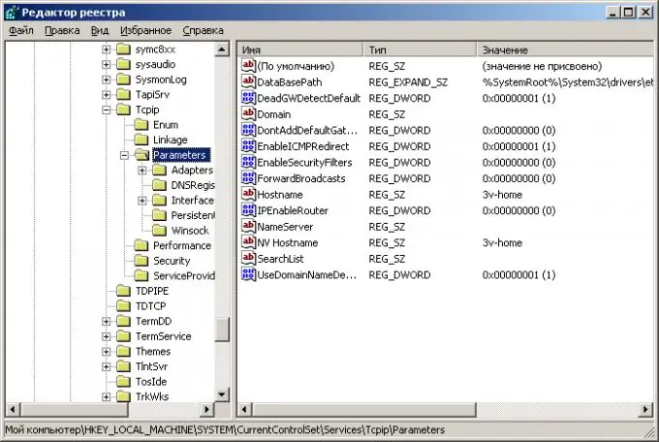
Task: Click the DWORD icon of DeadGWDetectDefault
Action: click(x=248, y=98)
